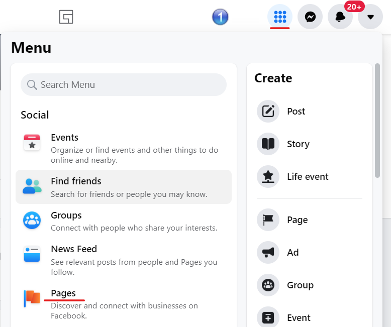
Task: Click the Story book icon
Action: 268,144
